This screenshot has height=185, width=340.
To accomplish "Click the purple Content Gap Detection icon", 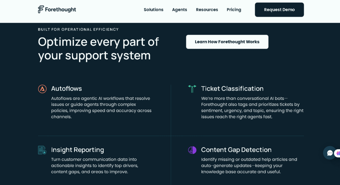I will click(x=192, y=150).
